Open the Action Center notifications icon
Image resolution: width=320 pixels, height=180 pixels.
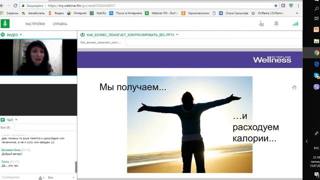click(x=316, y=174)
